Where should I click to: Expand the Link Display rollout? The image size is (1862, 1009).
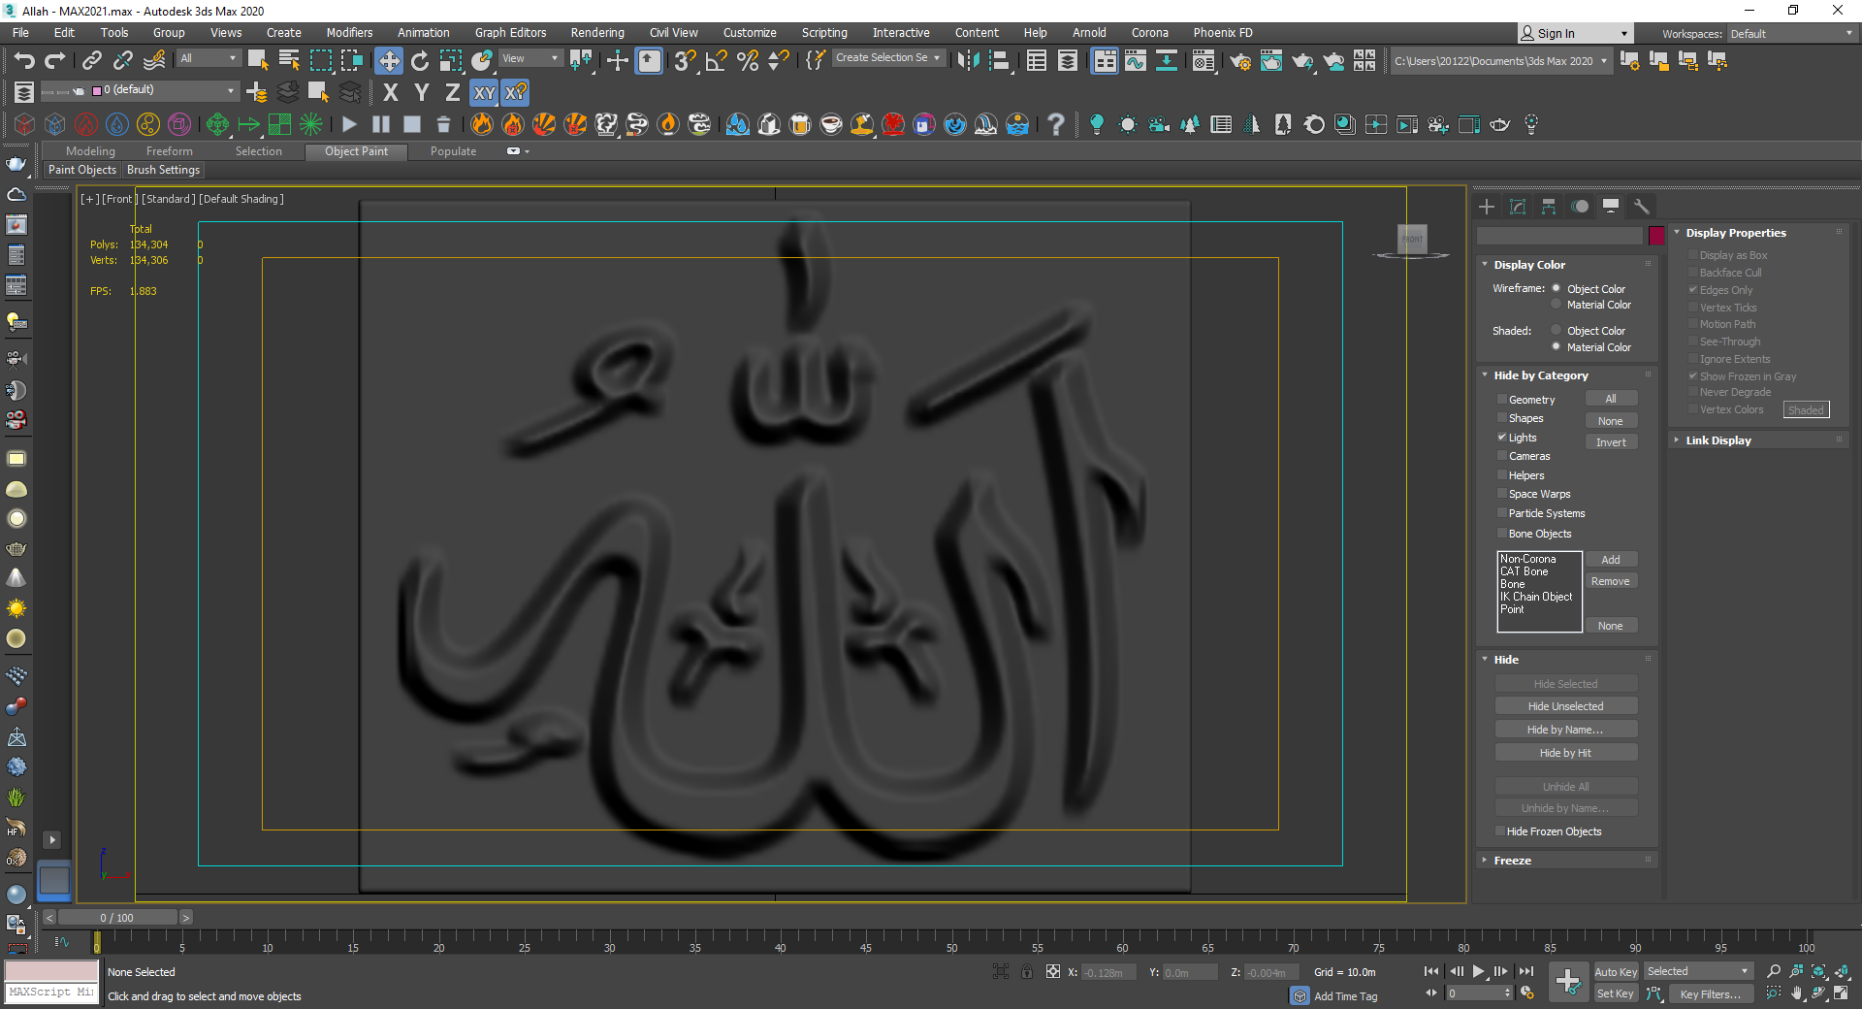(x=1718, y=440)
